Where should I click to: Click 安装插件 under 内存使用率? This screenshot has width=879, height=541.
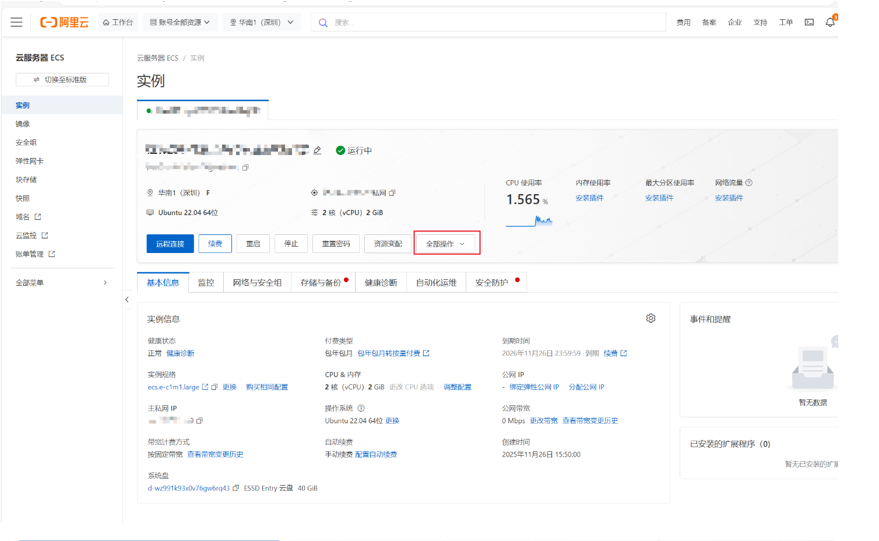click(x=589, y=198)
